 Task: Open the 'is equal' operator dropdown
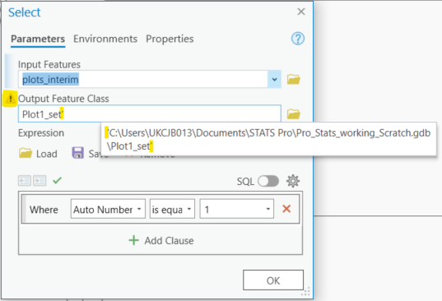point(172,209)
